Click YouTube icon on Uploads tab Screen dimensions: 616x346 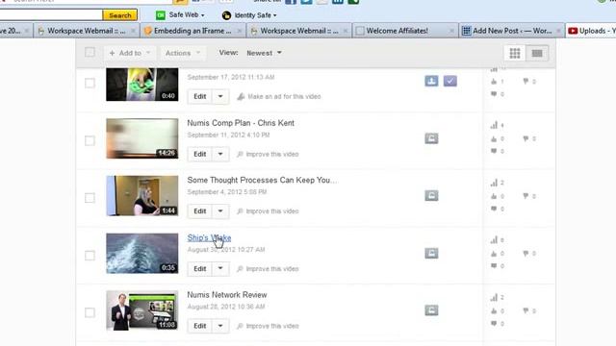pos(573,31)
